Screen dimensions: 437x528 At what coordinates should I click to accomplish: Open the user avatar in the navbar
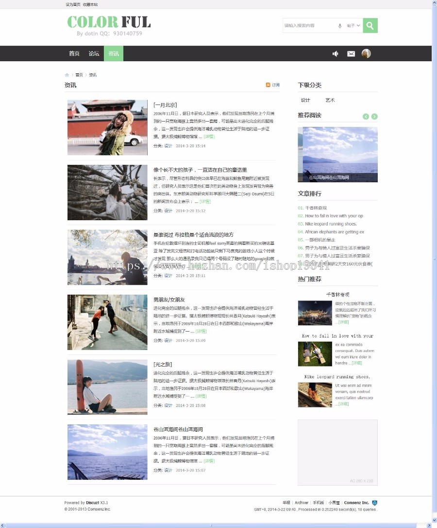[x=366, y=54]
